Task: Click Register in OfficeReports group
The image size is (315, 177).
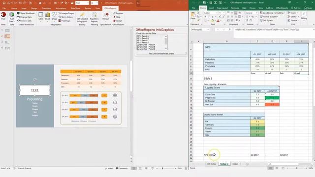Action: pos(118,13)
